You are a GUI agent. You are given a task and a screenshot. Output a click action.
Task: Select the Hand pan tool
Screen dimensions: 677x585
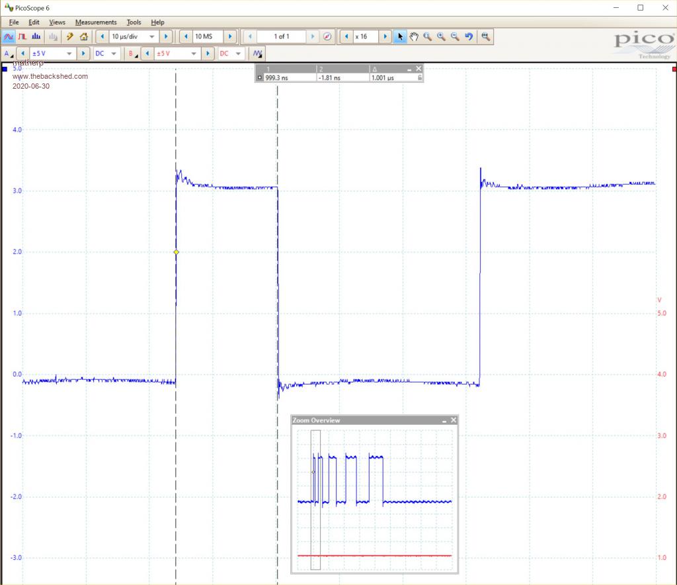[x=414, y=36]
